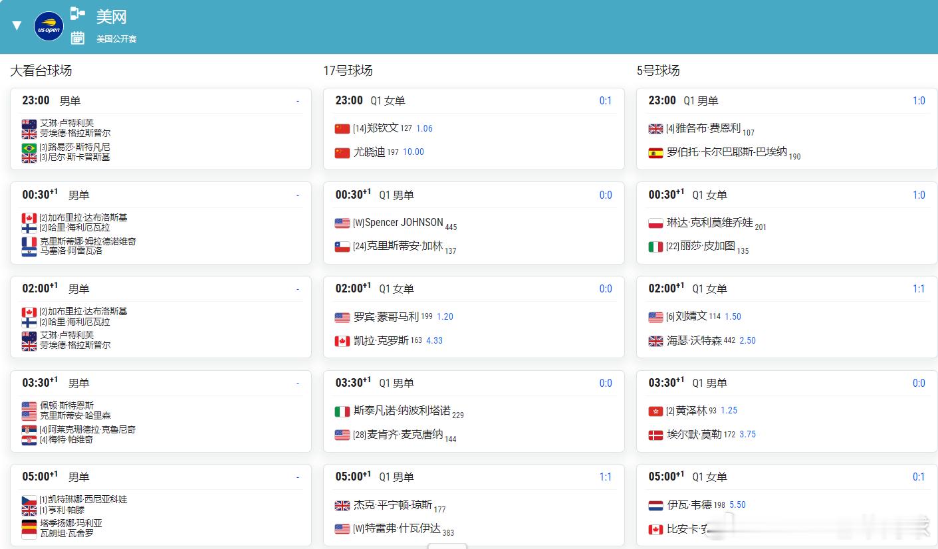Select the 大看台球场 court heading

coord(41,70)
